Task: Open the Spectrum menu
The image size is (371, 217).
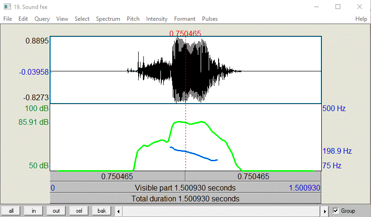Action: point(108,19)
